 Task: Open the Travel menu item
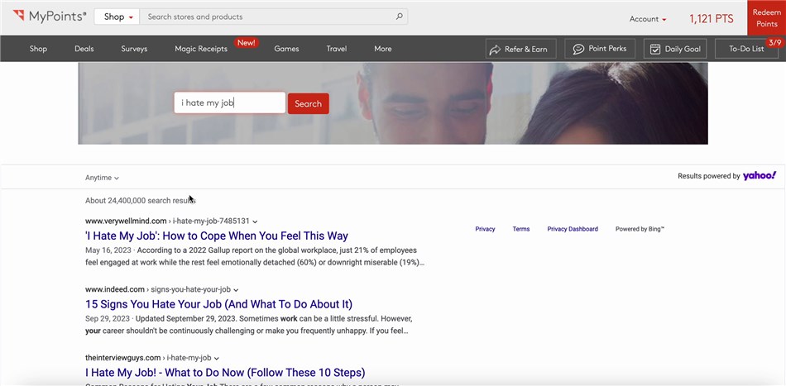pyautogui.click(x=337, y=49)
